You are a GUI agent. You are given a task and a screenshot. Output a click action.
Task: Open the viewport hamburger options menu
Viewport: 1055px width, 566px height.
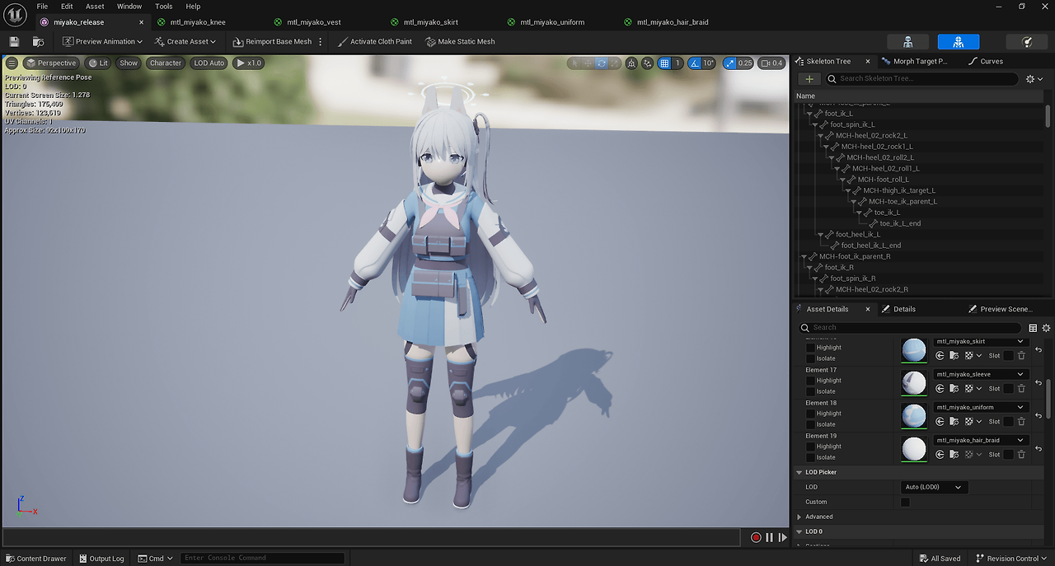click(12, 63)
